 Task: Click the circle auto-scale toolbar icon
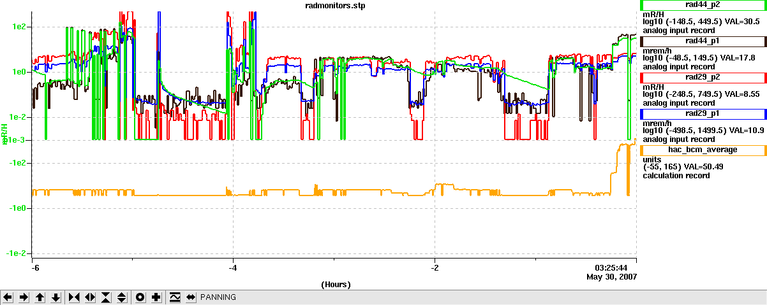point(140,297)
